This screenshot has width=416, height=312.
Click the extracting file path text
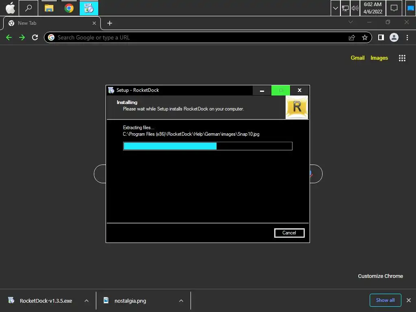(x=191, y=134)
